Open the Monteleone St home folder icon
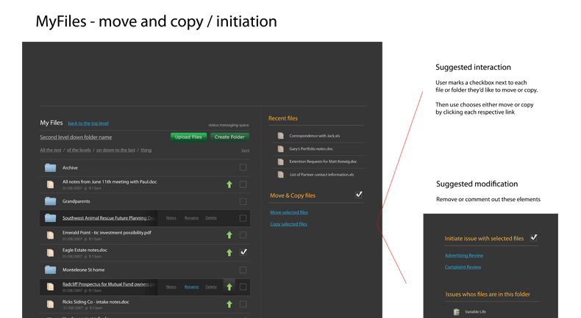 pyautogui.click(x=51, y=270)
